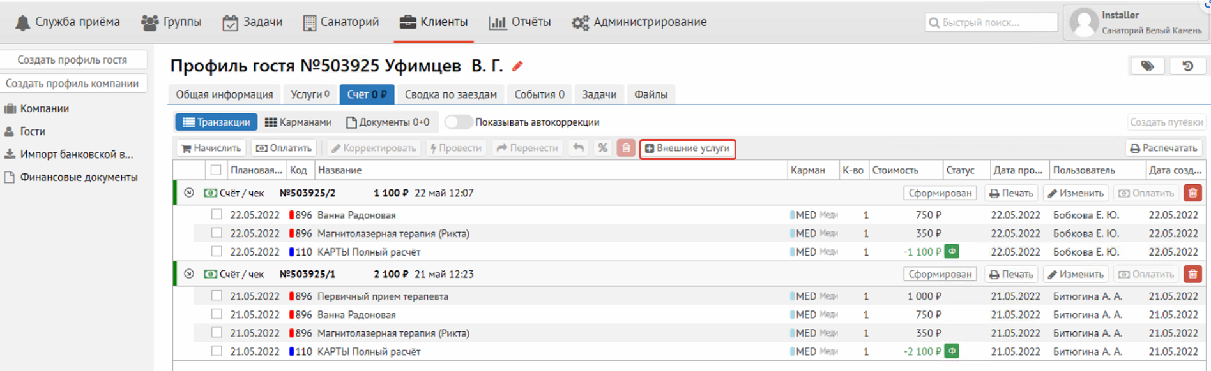Open the installer user account menu

[1137, 22]
